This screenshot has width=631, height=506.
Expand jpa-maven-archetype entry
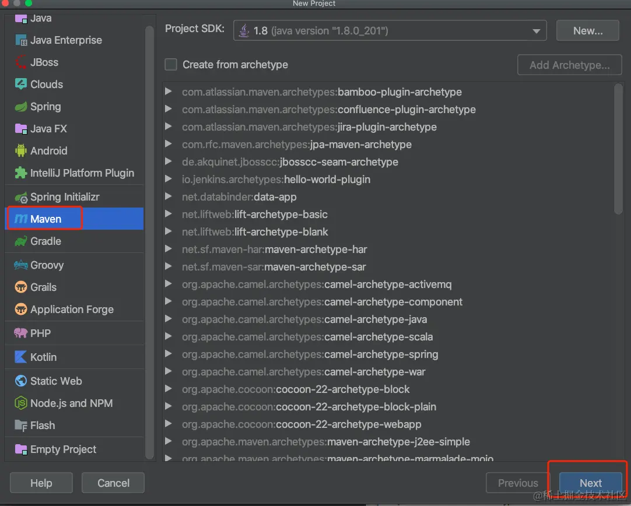[169, 144]
